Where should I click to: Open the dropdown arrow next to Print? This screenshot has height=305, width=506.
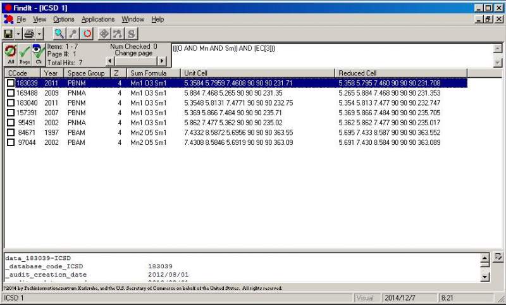pos(39,34)
